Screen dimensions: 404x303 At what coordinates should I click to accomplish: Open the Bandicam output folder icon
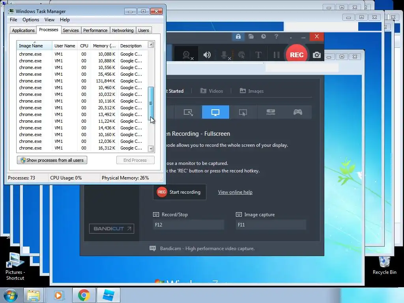(251, 37)
